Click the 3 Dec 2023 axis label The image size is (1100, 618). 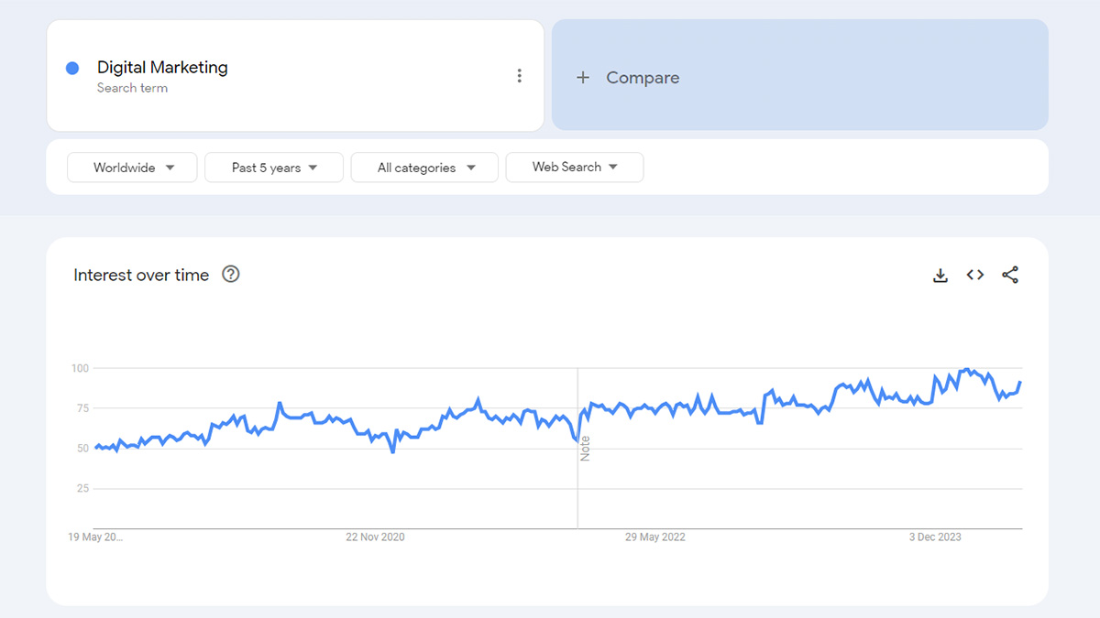click(935, 537)
